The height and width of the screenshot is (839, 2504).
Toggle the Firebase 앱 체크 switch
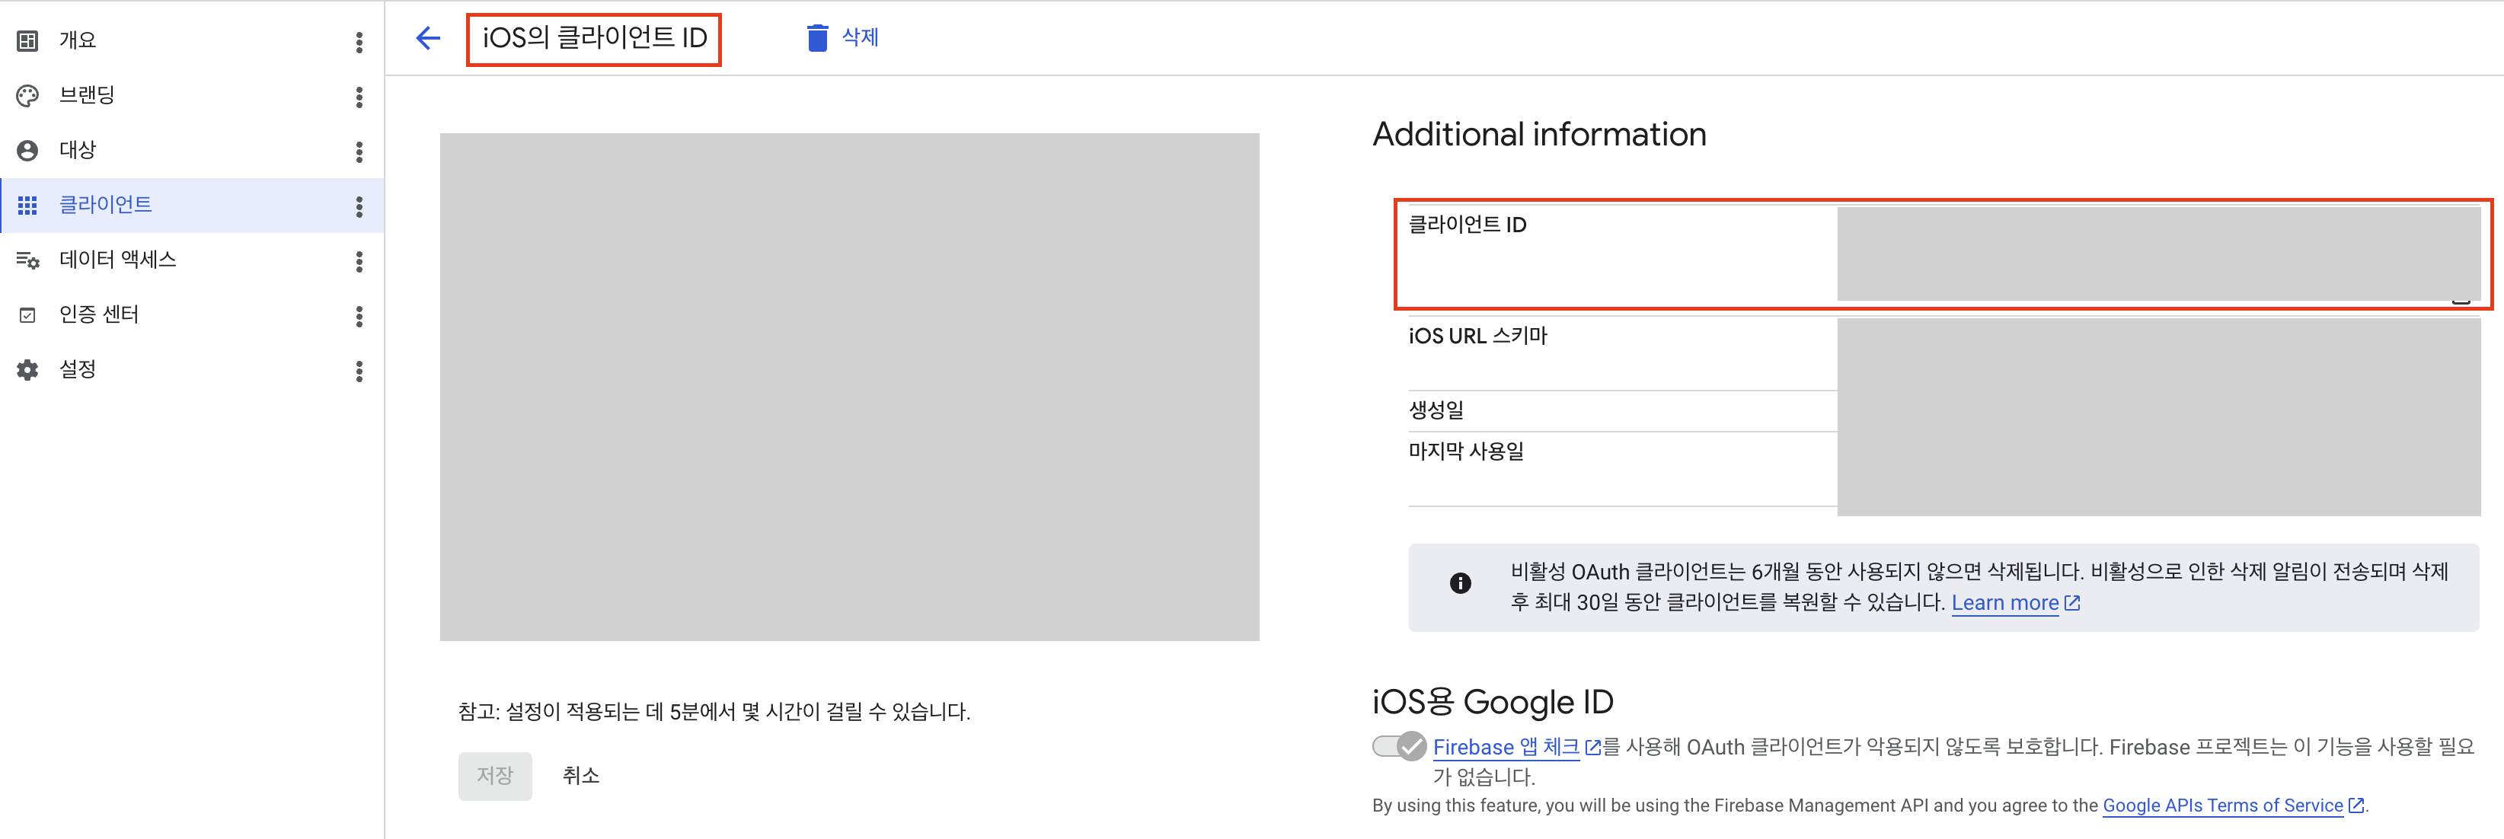coord(1399,745)
